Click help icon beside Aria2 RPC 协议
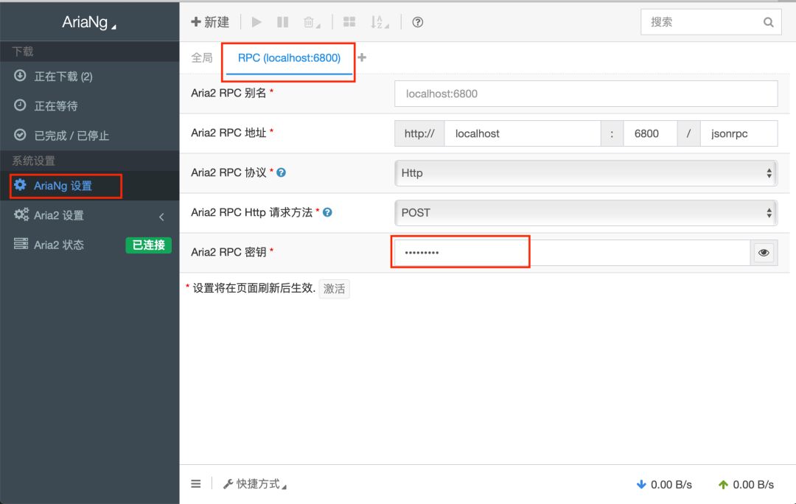796x504 pixels. [281, 172]
